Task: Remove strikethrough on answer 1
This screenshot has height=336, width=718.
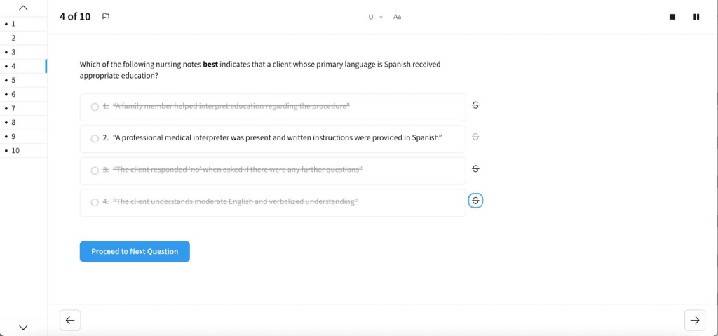Action: tap(475, 106)
